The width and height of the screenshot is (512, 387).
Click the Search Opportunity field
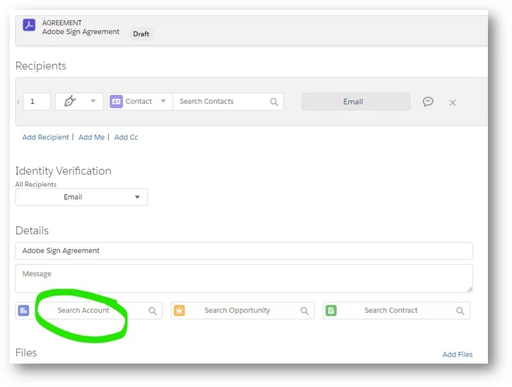tap(242, 310)
